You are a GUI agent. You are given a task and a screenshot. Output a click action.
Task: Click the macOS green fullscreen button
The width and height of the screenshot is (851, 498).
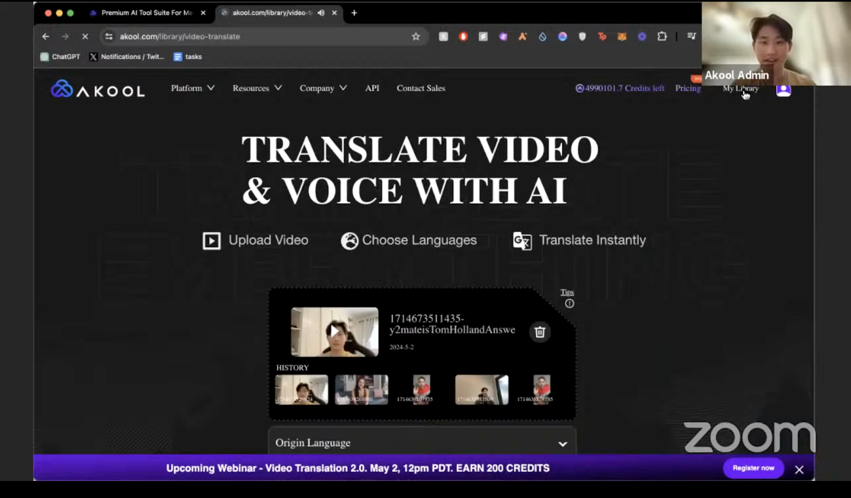pyautogui.click(x=70, y=13)
